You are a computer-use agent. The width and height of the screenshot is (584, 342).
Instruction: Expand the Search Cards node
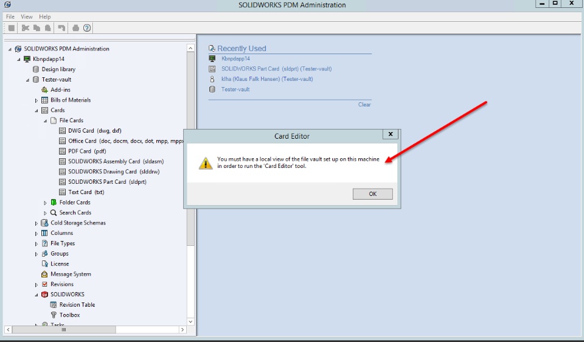46,213
